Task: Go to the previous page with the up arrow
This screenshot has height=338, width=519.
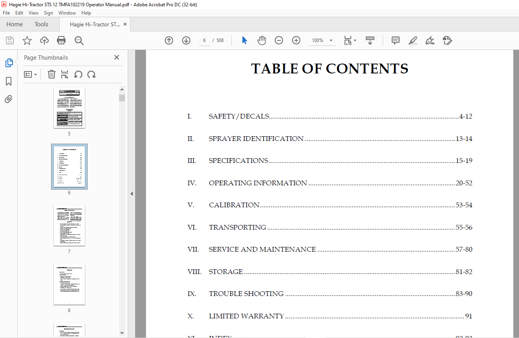Action: [x=169, y=40]
